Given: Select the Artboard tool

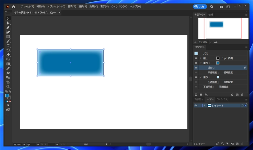Looking at the screenshot, I should click(8, 82).
